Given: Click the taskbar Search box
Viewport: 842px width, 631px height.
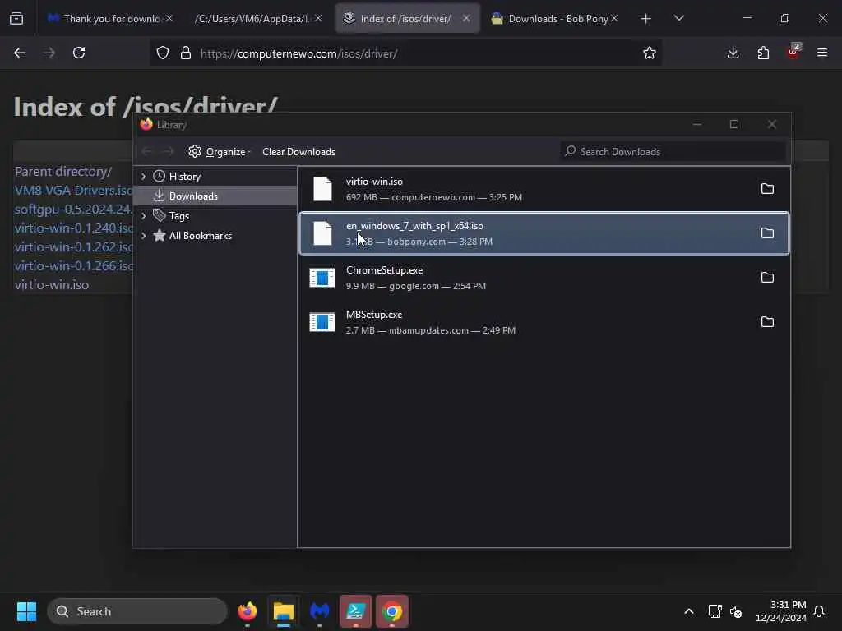Looking at the screenshot, I should pos(137,611).
